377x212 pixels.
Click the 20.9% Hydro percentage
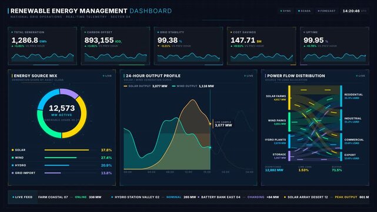pyautogui.click(x=106, y=165)
